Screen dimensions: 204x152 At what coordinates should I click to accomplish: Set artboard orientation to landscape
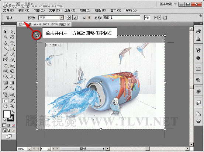point(75,18)
